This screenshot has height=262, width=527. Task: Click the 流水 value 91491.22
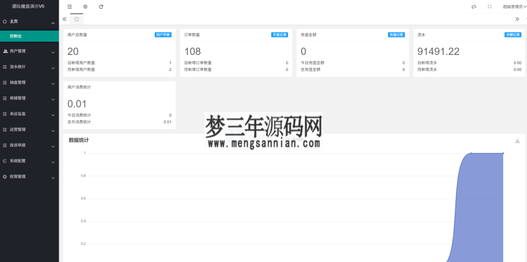(438, 51)
